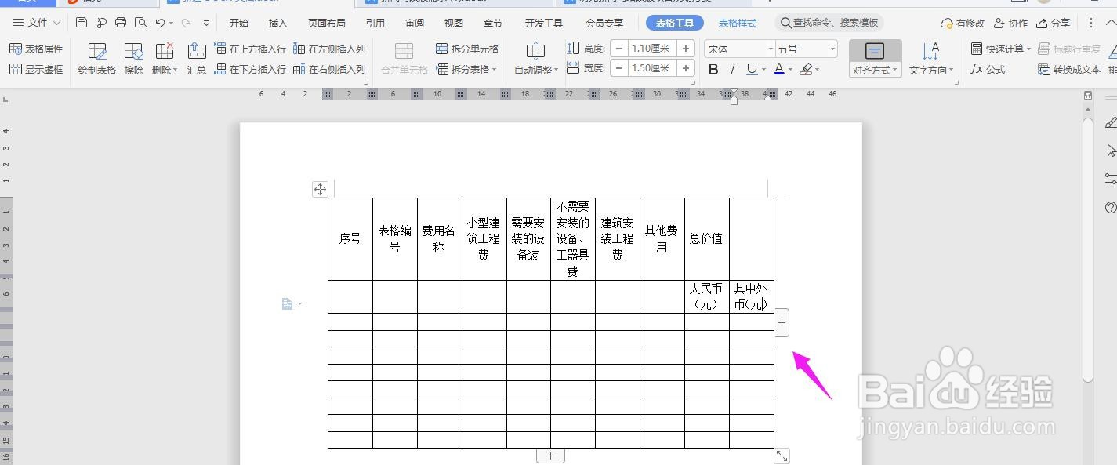Toggle bold formatting with the B icon
Viewport: 1117px width, 465px height.
point(713,68)
